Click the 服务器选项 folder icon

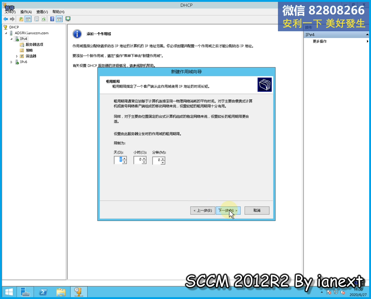[22, 44]
